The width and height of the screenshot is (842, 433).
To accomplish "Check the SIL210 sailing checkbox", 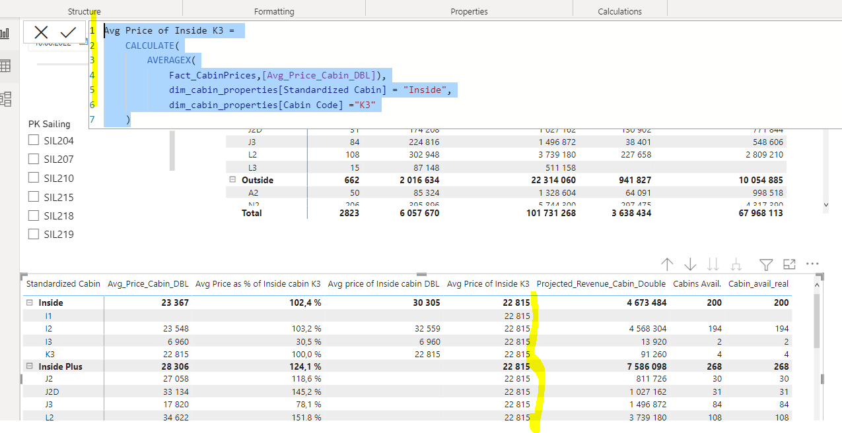I will (34, 178).
